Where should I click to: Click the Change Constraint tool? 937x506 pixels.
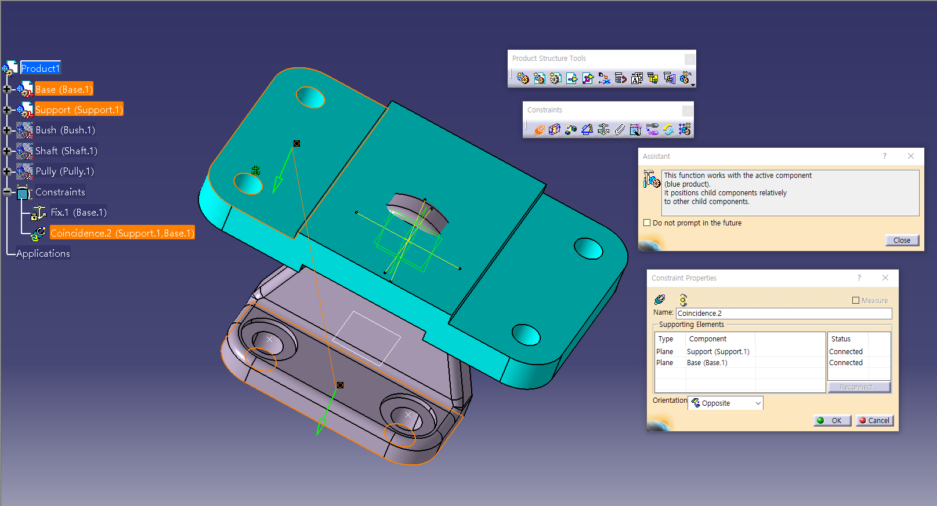pos(668,129)
